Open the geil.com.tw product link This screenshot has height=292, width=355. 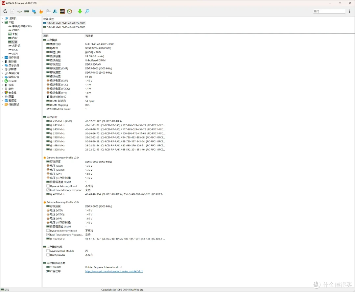[114, 271]
